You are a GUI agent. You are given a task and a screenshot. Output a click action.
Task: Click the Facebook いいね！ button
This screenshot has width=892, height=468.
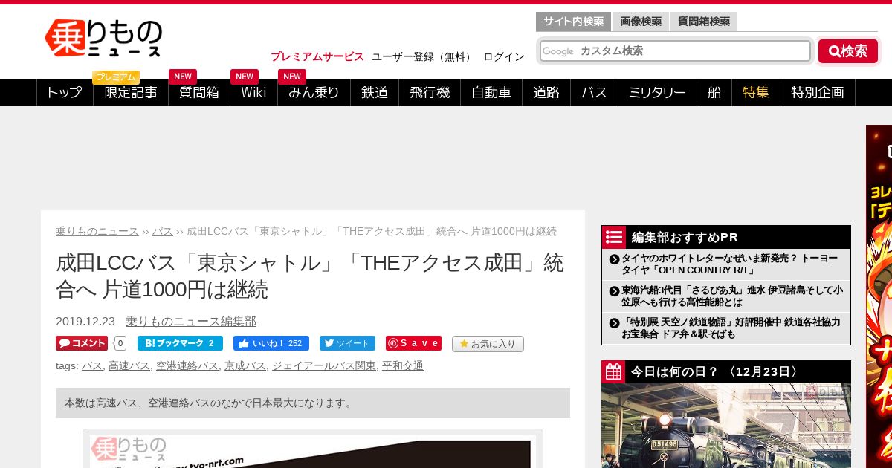click(x=271, y=343)
